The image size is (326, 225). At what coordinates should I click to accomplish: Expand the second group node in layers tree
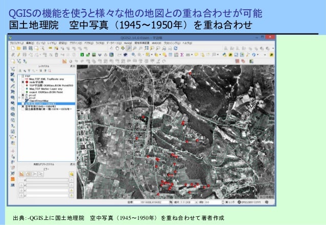20,98
